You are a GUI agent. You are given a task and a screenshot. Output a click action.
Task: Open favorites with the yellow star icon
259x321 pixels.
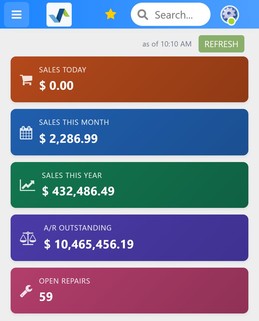click(111, 14)
